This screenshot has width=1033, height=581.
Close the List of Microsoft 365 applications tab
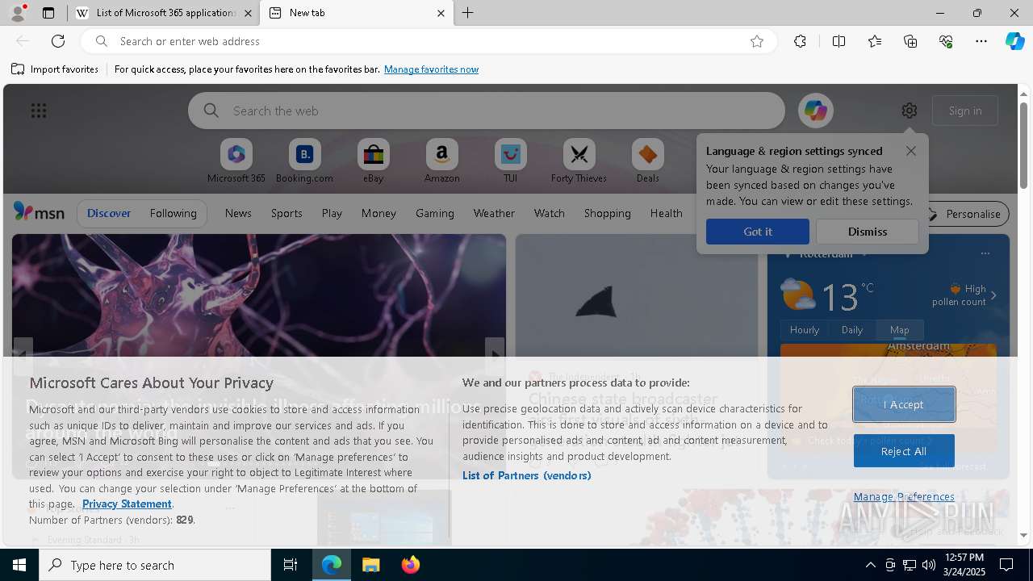tap(248, 13)
